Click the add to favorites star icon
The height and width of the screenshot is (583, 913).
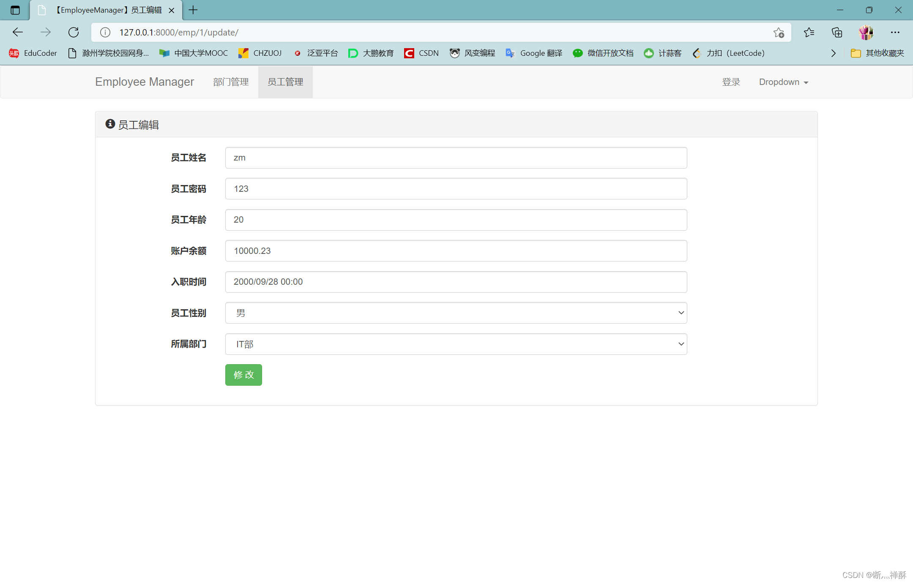pyautogui.click(x=779, y=33)
